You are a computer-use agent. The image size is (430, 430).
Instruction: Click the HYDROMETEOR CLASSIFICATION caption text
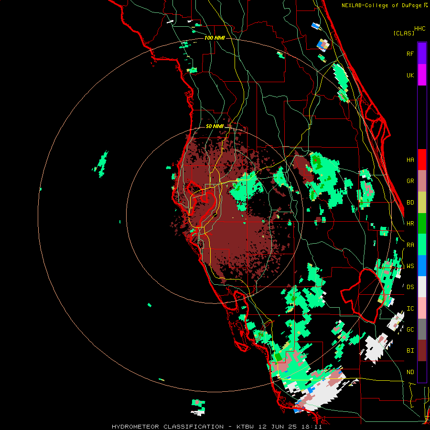point(168,427)
